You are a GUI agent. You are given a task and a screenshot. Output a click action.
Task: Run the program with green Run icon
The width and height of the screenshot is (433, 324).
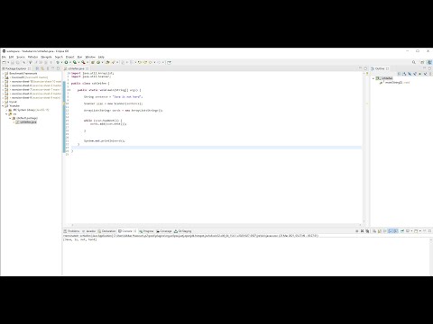click(x=66, y=62)
